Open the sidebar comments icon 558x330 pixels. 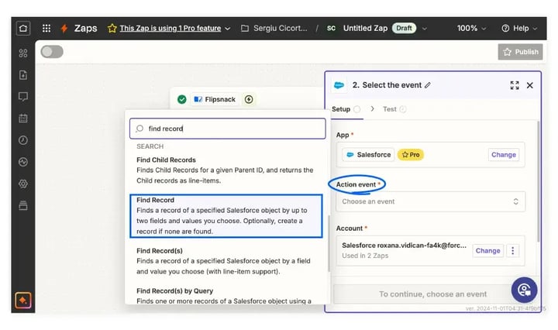(23, 97)
